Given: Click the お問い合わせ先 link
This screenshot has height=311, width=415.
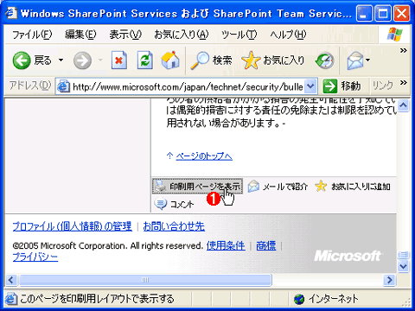Looking at the screenshot, I should [x=174, y=226].
